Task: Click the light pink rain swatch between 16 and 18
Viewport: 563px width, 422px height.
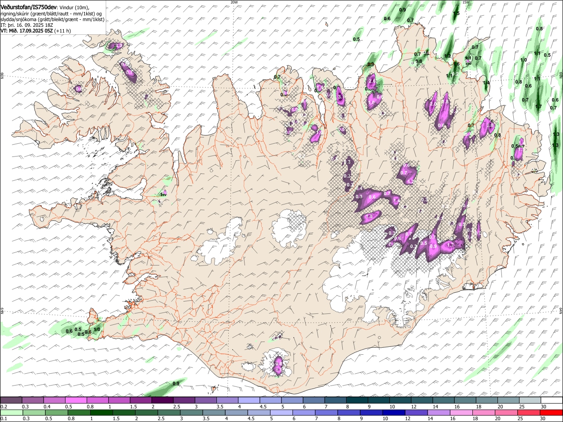Action: [461, 413]
